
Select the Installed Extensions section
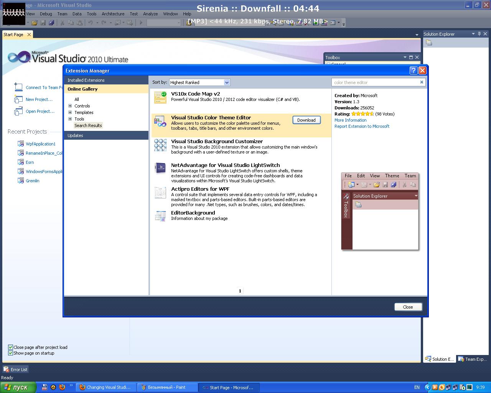[106, 80]
